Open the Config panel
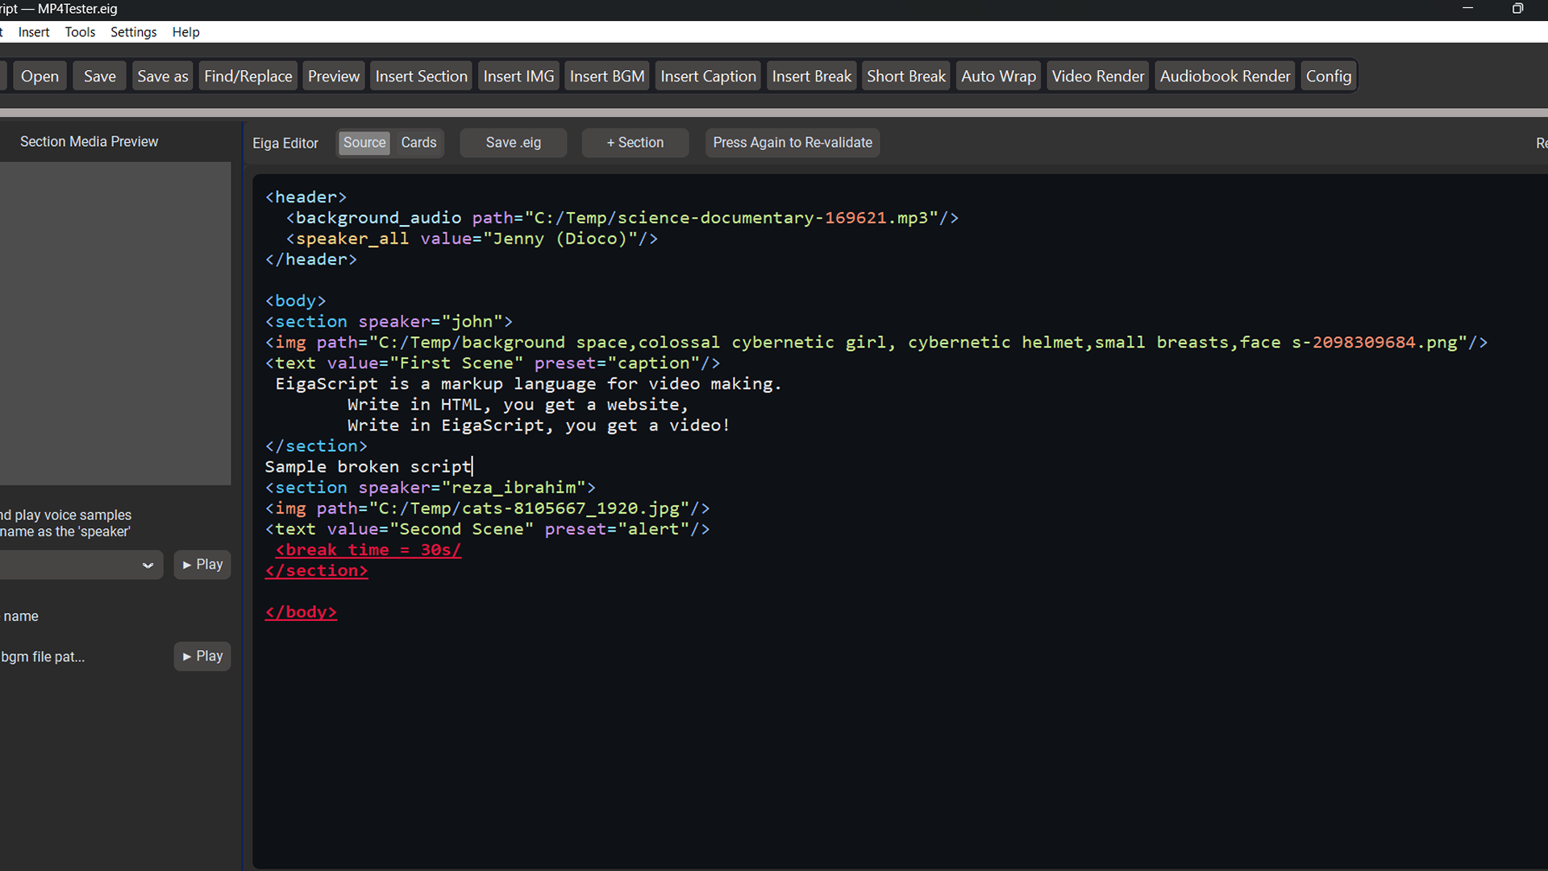Screen dimensions: 1548x871 coord(1328,75)
